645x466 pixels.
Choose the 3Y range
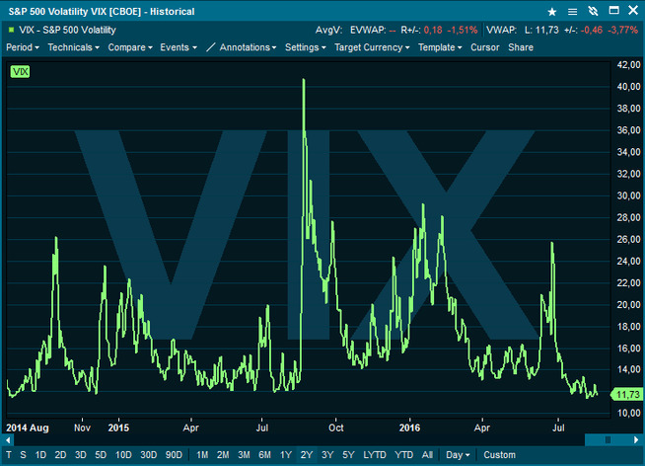point(327,455)
